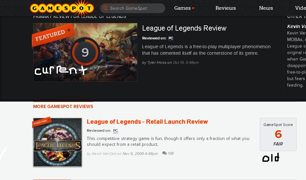Screen dimensions: 306x180
Task: Open League of Legends Retail Launch Review link
Action: pos(147,121)
